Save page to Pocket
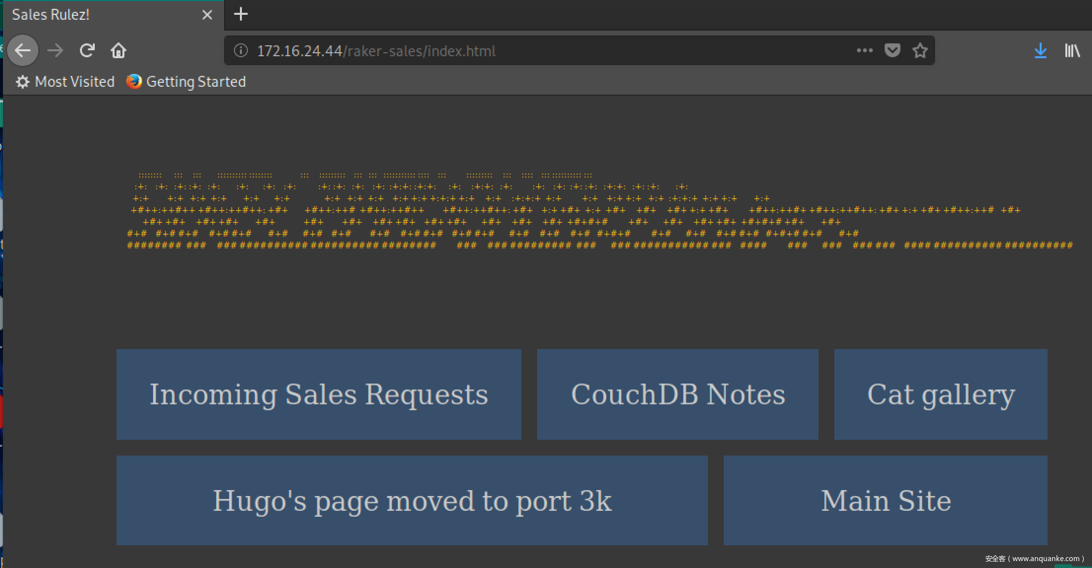 pos(892,50)
